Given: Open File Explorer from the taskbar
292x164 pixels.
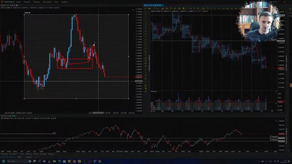Looking at the screenshot, I should click(x=54, y=161).
